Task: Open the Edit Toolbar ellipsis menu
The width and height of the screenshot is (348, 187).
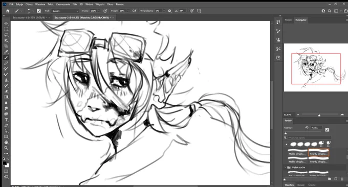Action: click(x=6, y=153)
